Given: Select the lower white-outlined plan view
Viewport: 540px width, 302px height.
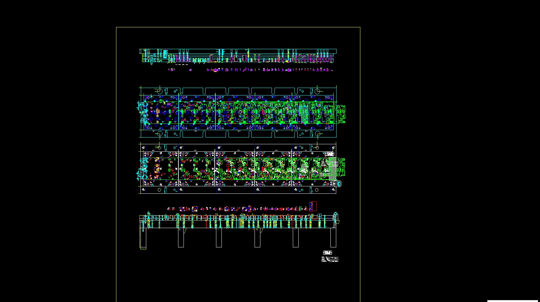Looking at the screenshot, I should tap(238, 169).
